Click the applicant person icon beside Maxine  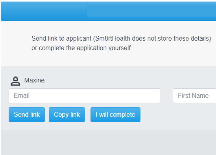point(16,81)
